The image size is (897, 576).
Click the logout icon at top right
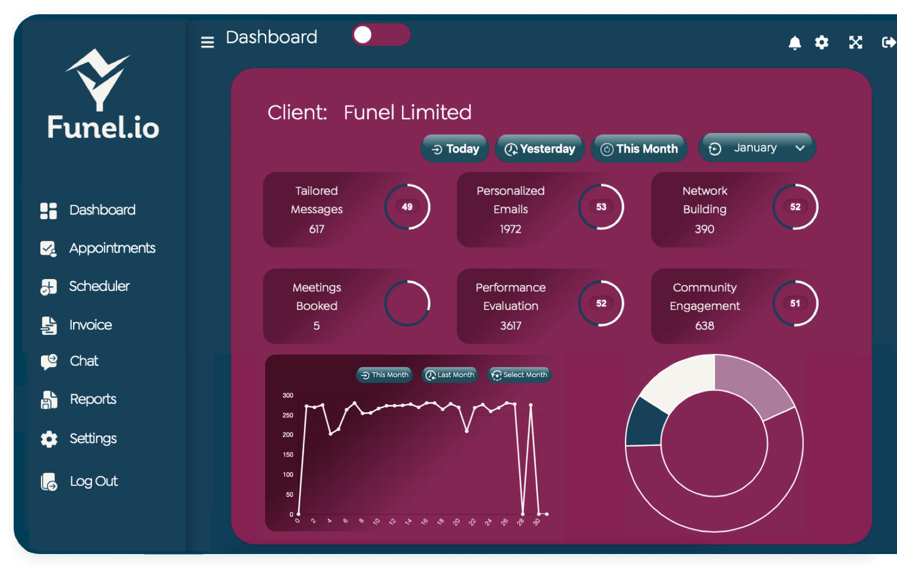(x=887, y=42)
